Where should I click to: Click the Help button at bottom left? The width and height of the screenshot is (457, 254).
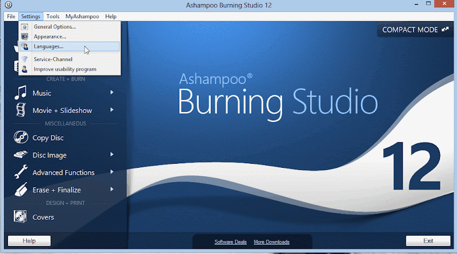[x=29, y=241]
